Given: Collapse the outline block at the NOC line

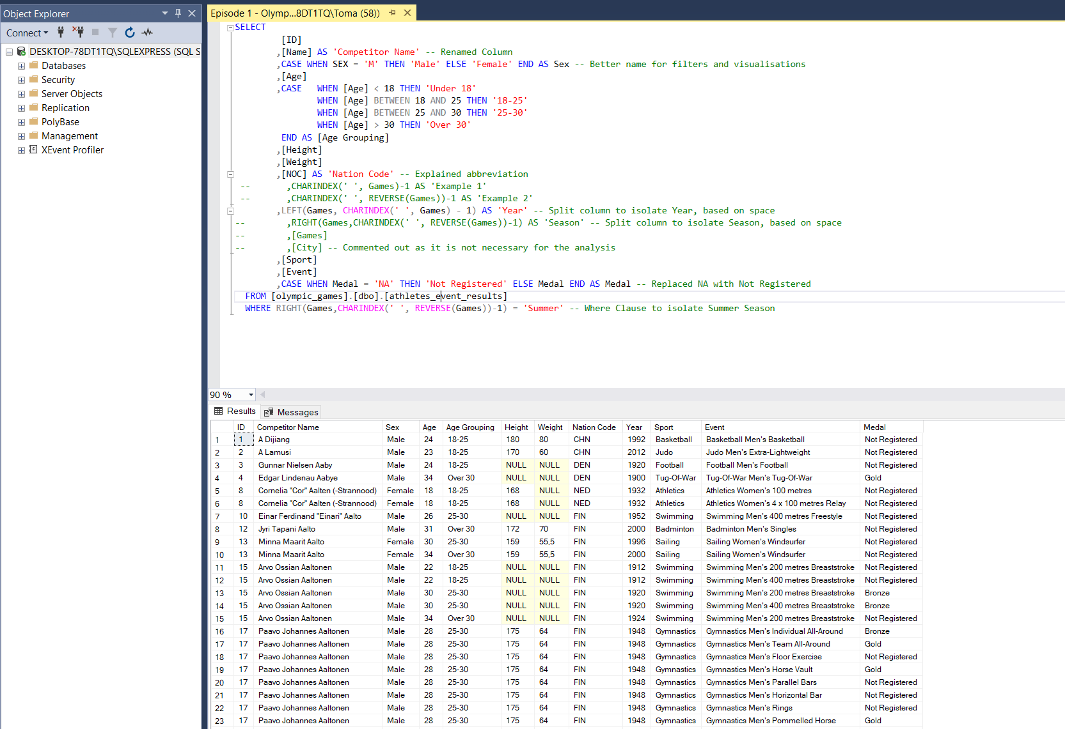Looking at the screenshot, I should tap(230, 174).
